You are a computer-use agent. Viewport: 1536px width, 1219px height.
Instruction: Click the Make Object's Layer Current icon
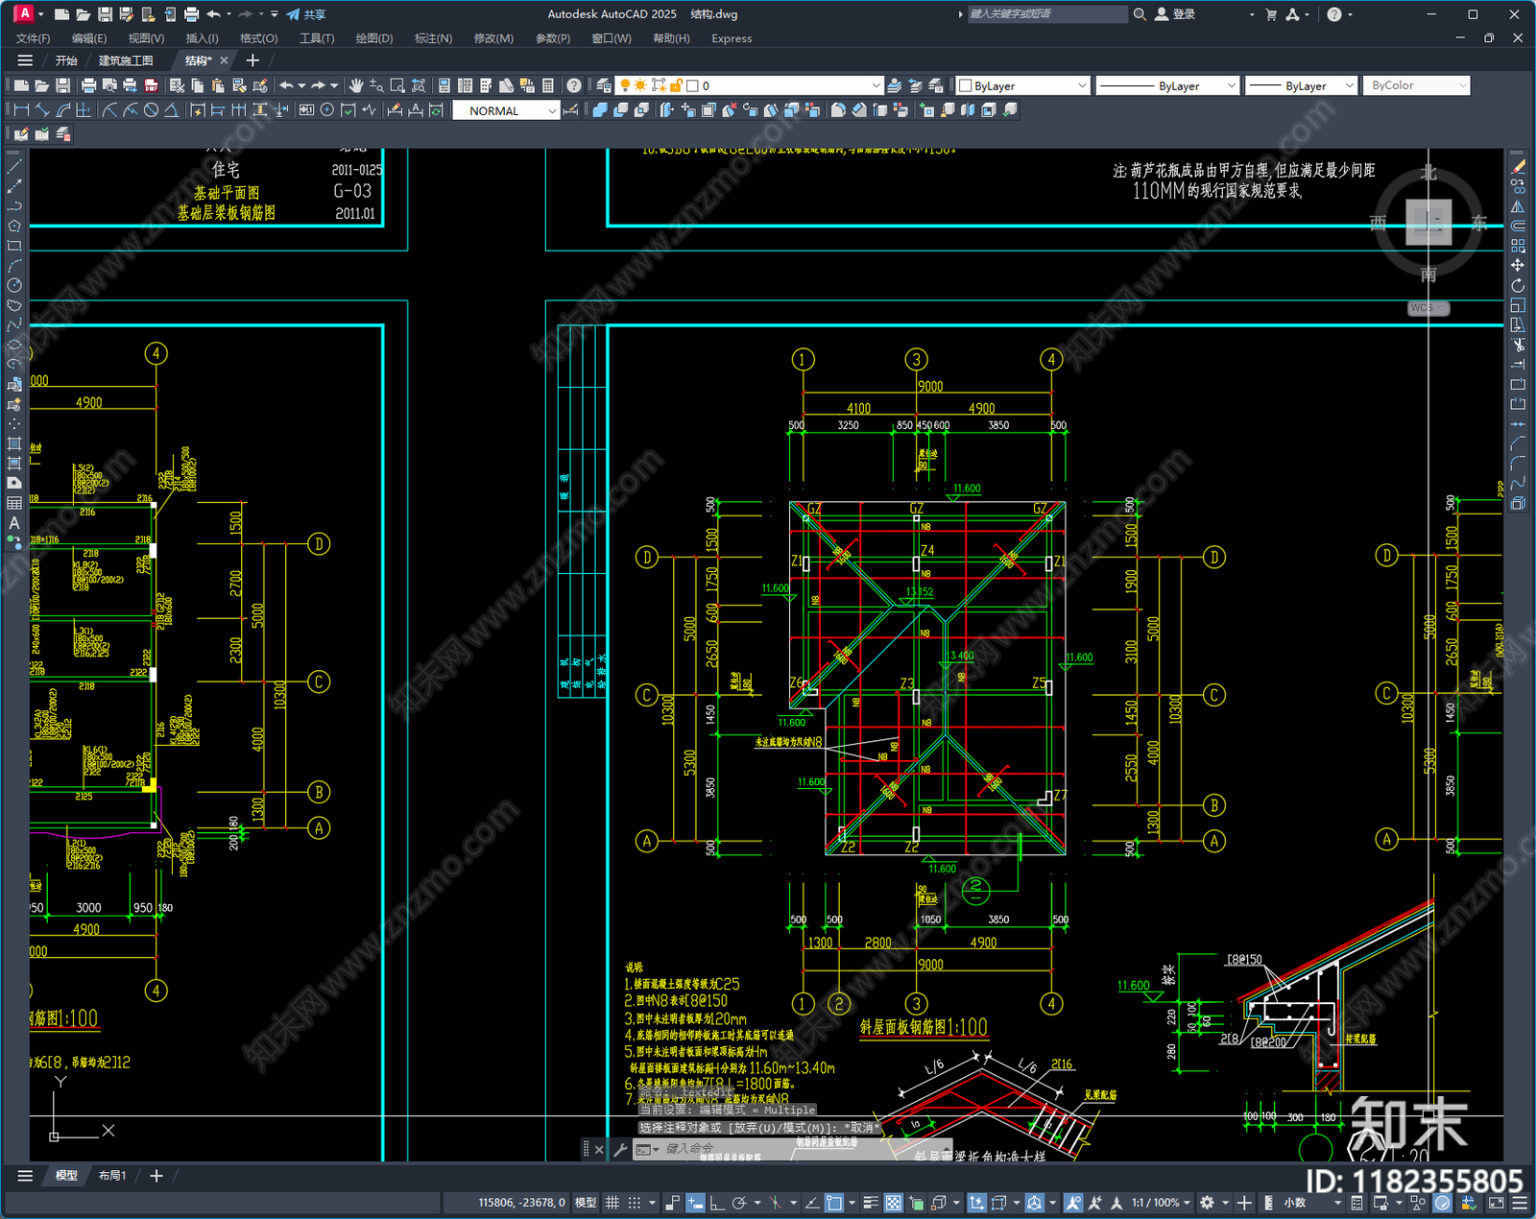point(894,85)
